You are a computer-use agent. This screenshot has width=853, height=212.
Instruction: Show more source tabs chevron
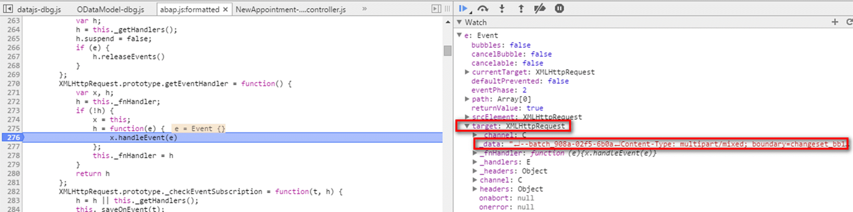(x=364, y=9)
